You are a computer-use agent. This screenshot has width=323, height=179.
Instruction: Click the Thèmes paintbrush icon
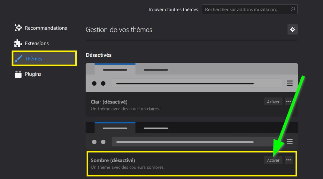click(18, 58)
